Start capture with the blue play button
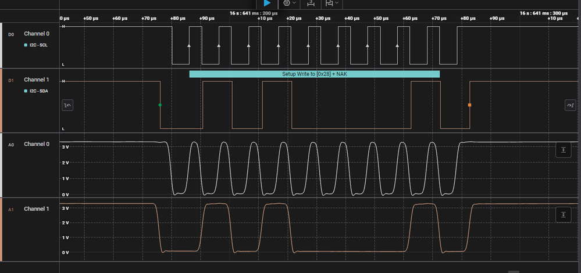581x273 pixels. click(268, 3)
